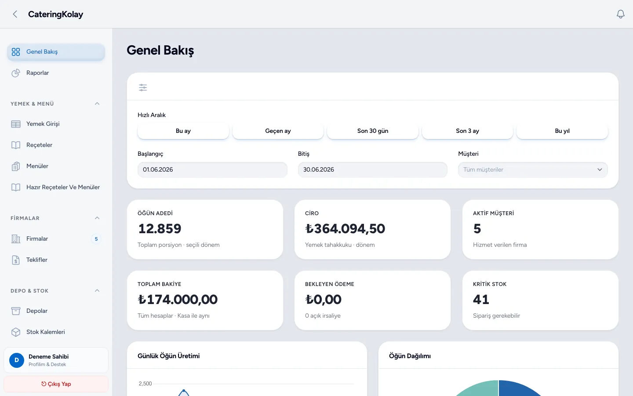Open the Tüm müşteriler dropdown
Screen dimensions: 633x396
tap(533, 170)
